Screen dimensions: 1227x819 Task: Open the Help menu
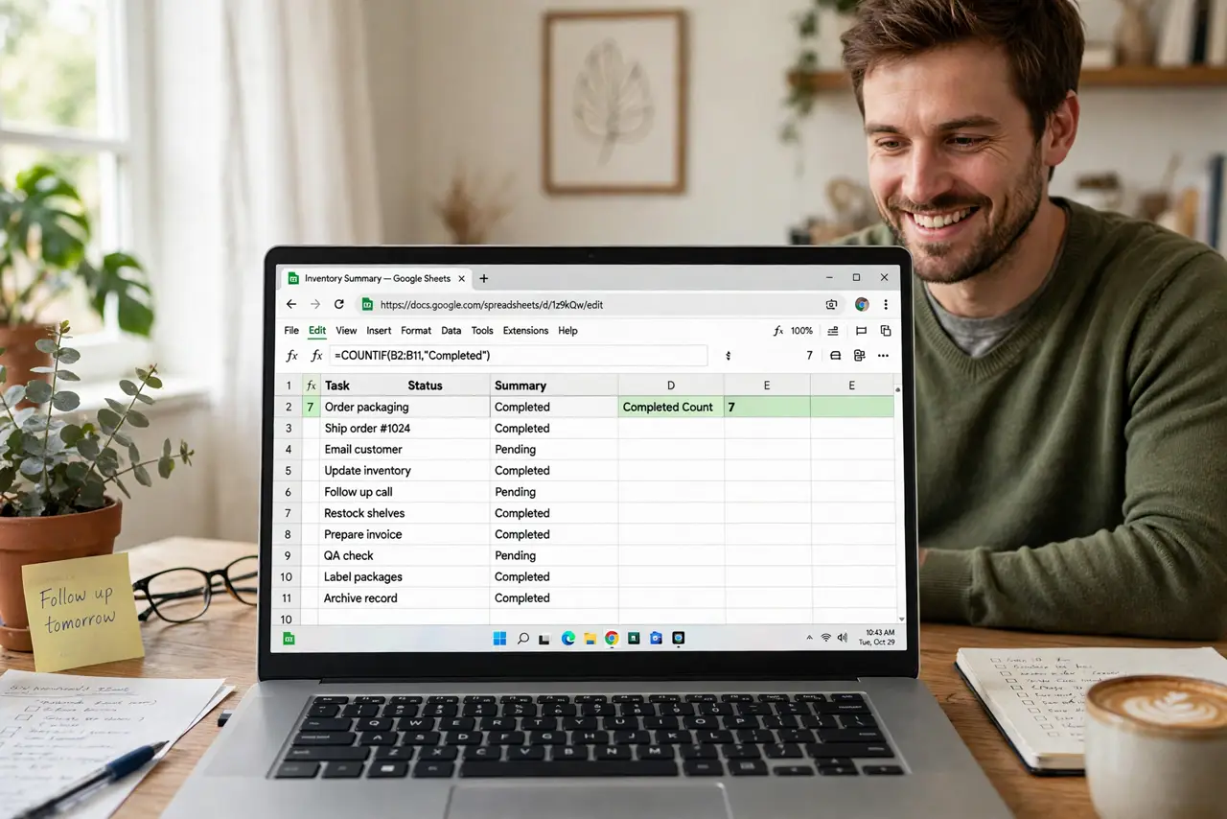tap(567, 331)
